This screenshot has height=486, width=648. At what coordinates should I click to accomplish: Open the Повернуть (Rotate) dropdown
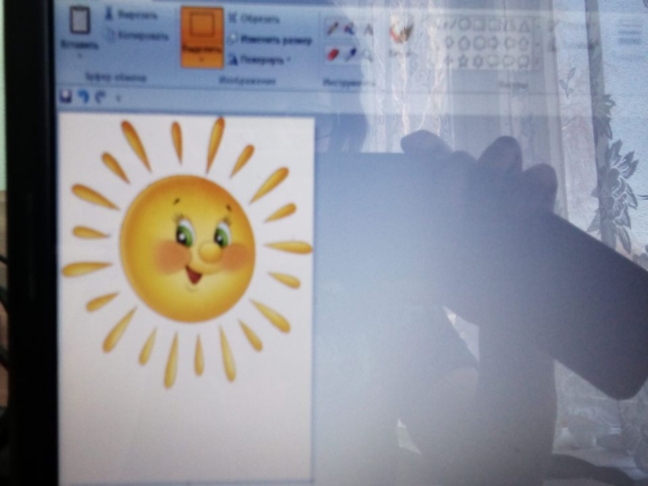tap(260, 60)
